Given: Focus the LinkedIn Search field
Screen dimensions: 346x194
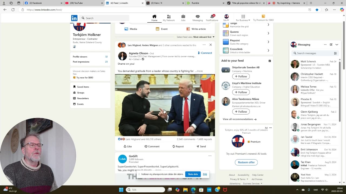Looking at the screenshot, I should click(x=104, y=18).
